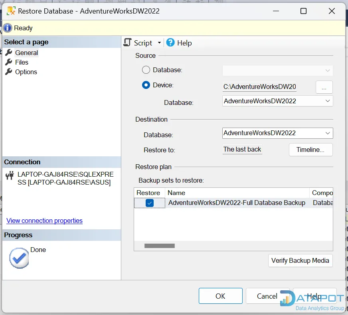Click the Verify Backup Media button
The height and width of the screenshot is (315, 348).
(x=300, y=260)
